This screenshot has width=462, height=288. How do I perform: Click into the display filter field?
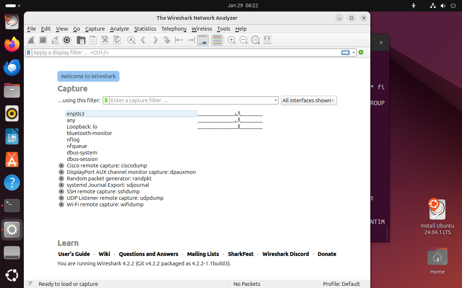[186, 53]
